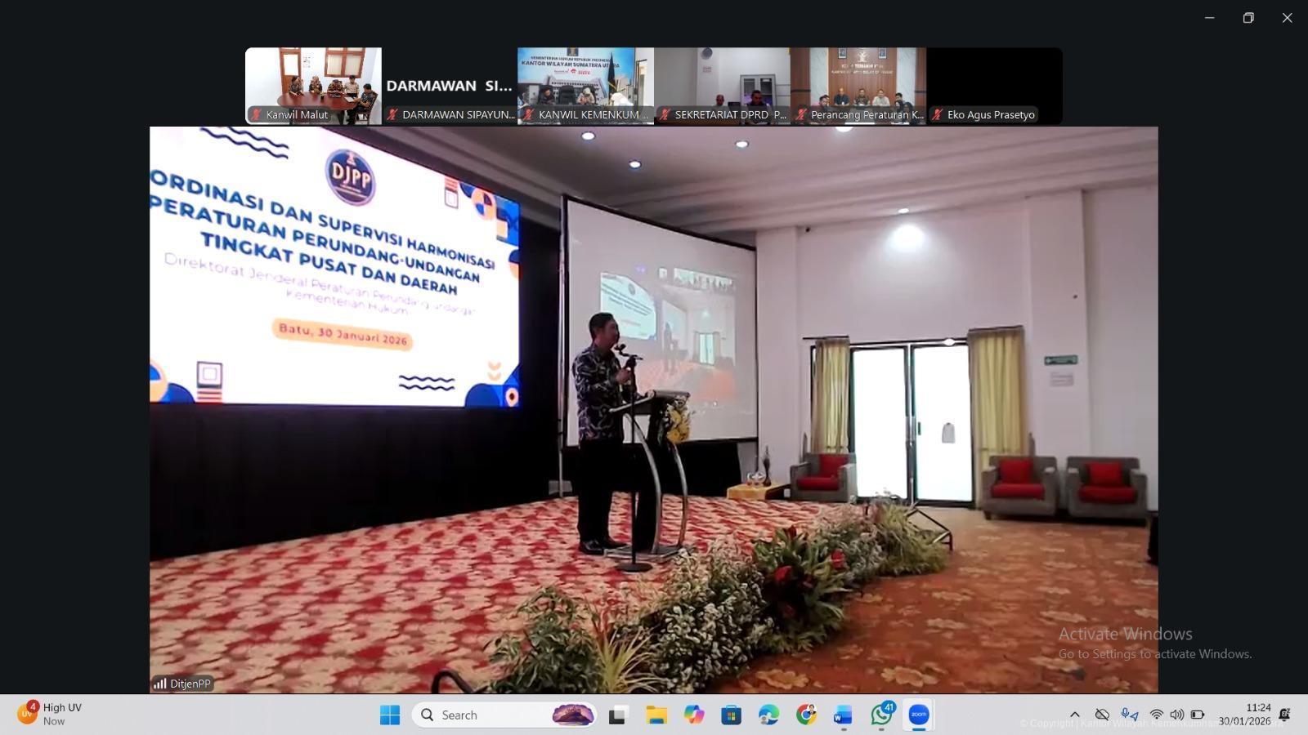This screenshot has height=735, width=1308.
Task: Open the volume speaker control
Action: click(1176, 715)
